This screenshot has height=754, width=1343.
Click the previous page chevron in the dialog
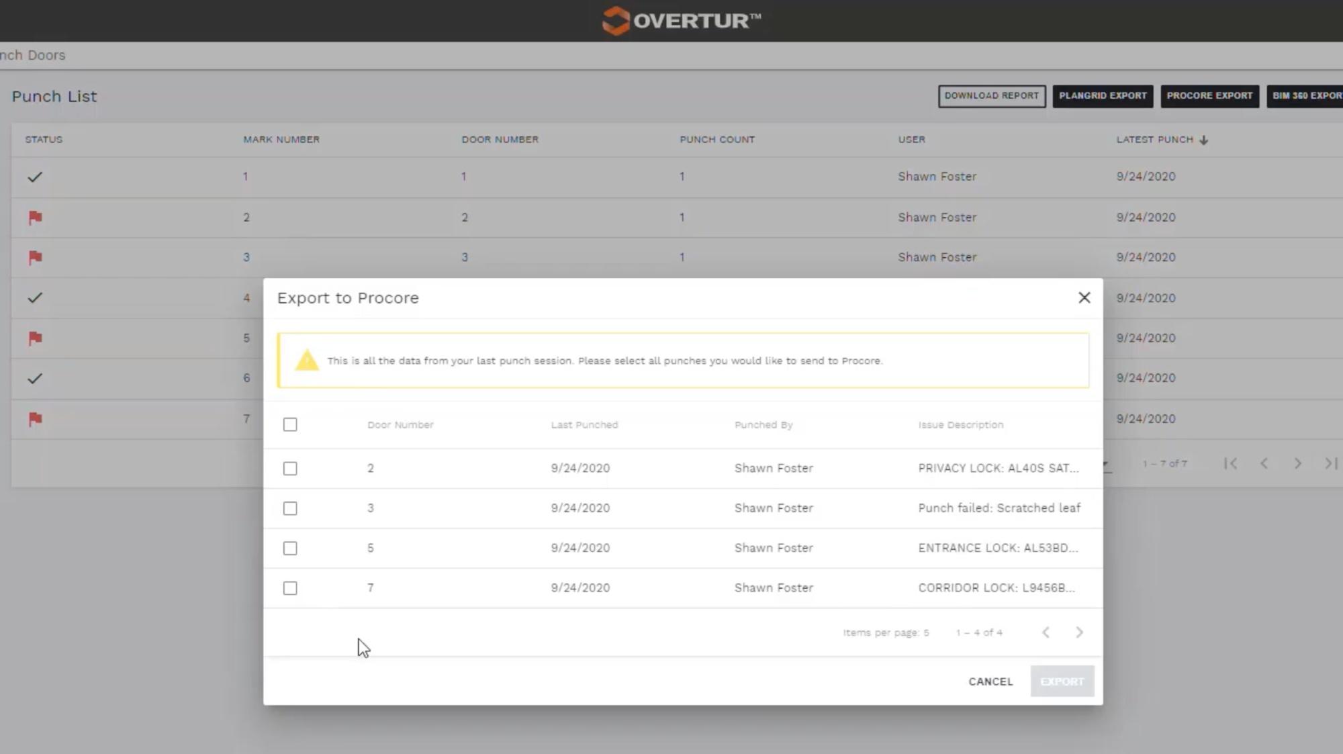1046,632
